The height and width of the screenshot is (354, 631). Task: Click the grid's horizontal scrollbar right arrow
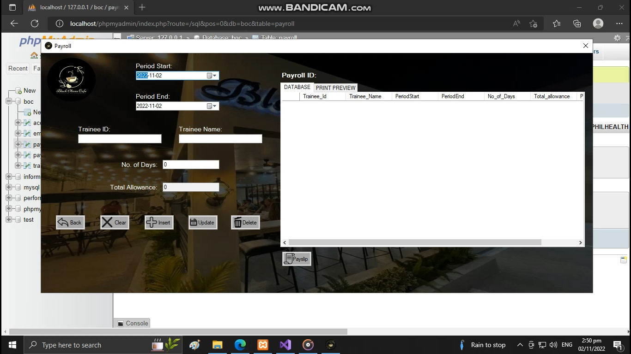pyautogui.click(x=581, y=242)
